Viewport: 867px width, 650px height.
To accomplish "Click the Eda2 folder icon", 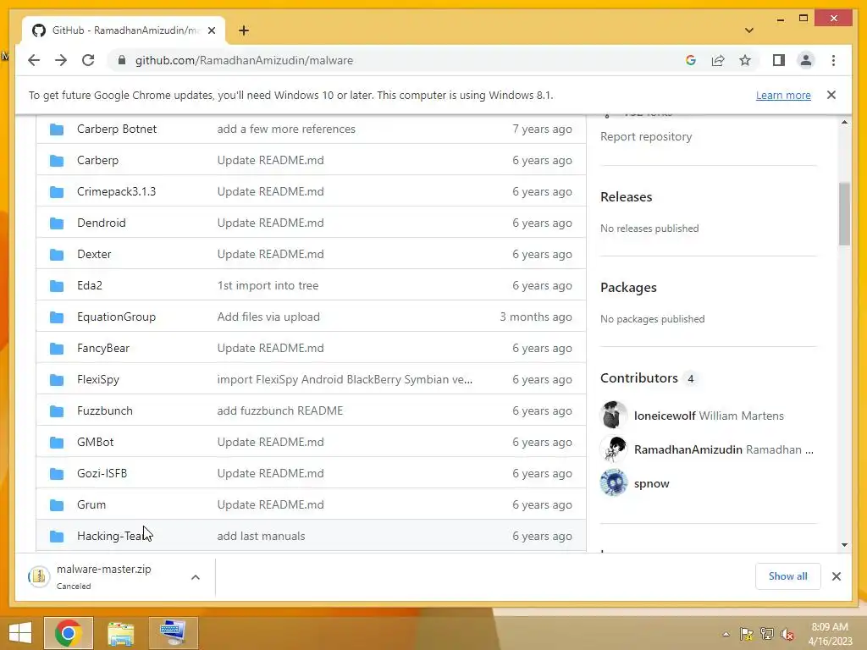I will (57, 286).
